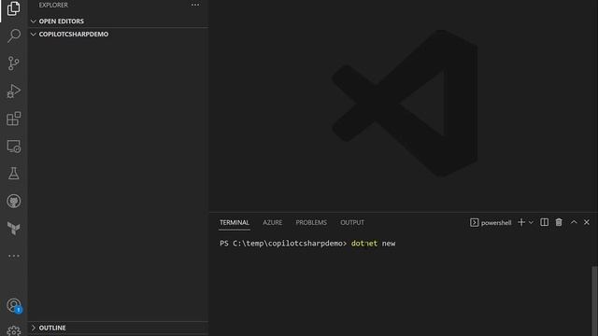Open Source Control view icon
Viewport: 598px width, 336px height.
click(x=13, y=63)
